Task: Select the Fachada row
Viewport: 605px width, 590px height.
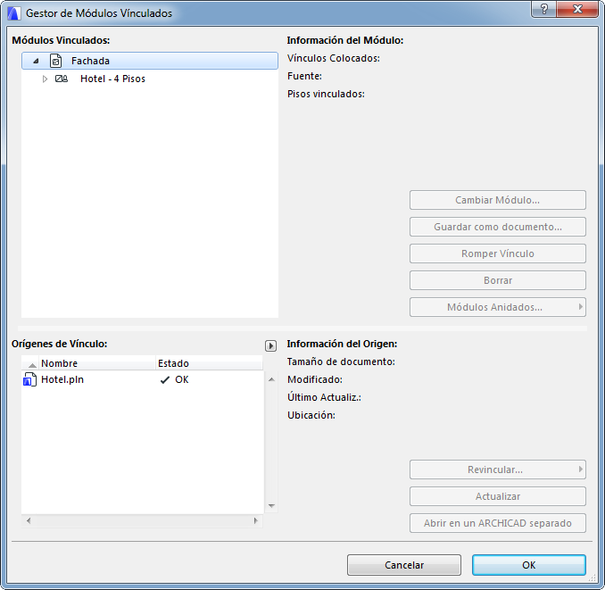Action: coord(150,61)
